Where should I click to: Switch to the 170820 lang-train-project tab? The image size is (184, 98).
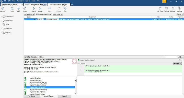pyautogui.click(x=59, y=5)
